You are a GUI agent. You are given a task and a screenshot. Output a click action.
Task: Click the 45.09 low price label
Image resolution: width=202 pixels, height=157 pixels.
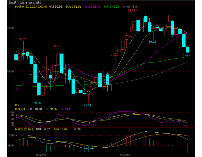coord(87,105)
